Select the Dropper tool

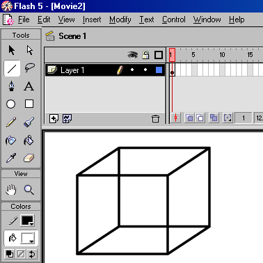[x=11, y=158]
